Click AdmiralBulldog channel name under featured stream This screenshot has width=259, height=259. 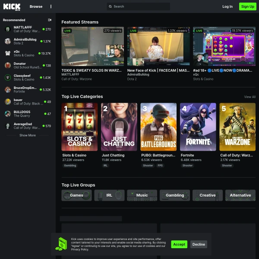point(138,75)
